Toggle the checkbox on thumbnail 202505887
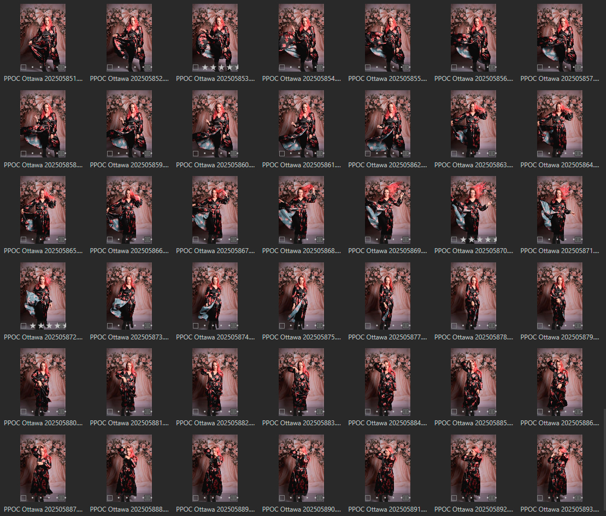 (x=23, y=498)
